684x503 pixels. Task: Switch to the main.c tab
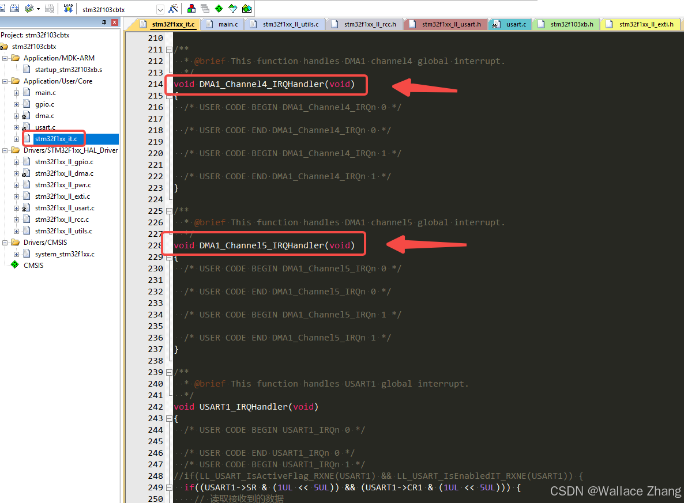click(x=223, y=24)
